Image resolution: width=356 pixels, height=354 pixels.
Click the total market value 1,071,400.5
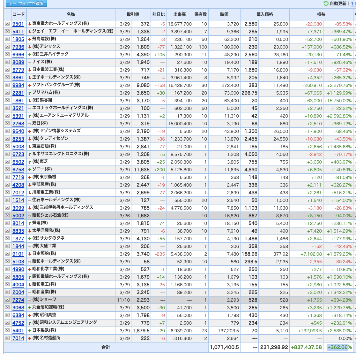[224, 347]
